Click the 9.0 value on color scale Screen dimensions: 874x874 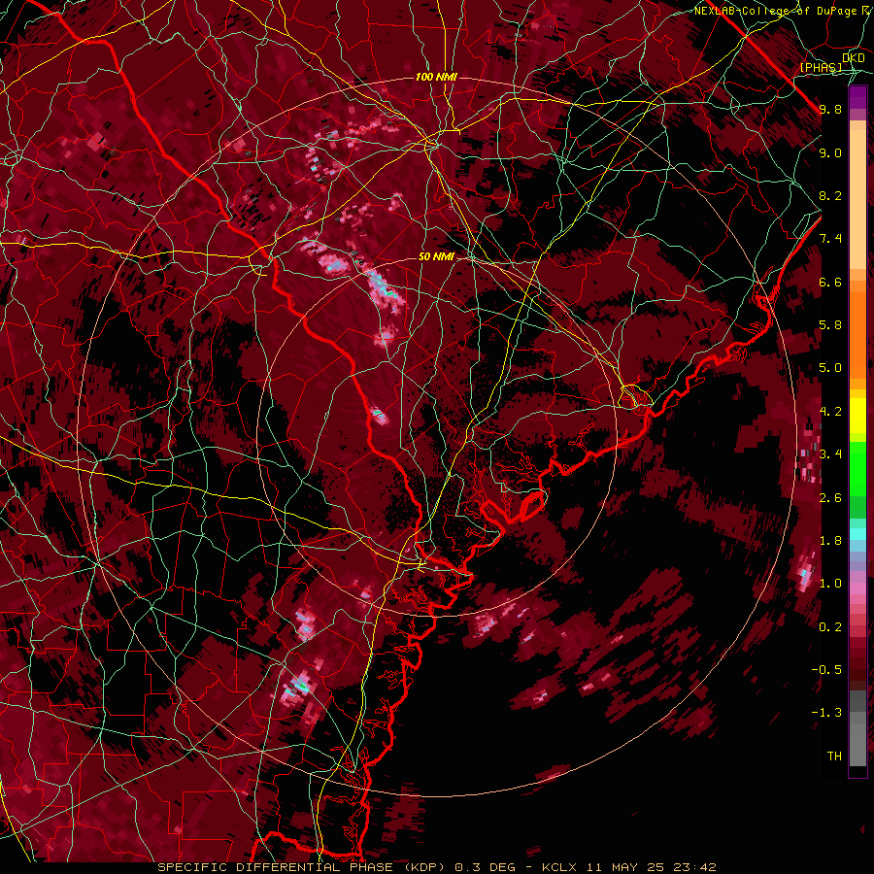coord(830,152)
